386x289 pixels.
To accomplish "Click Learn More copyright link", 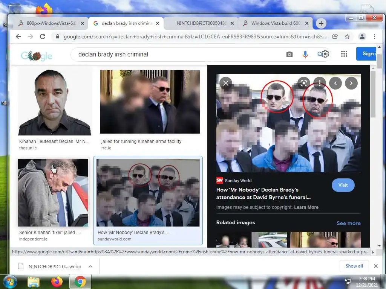I will pos(306,207).
